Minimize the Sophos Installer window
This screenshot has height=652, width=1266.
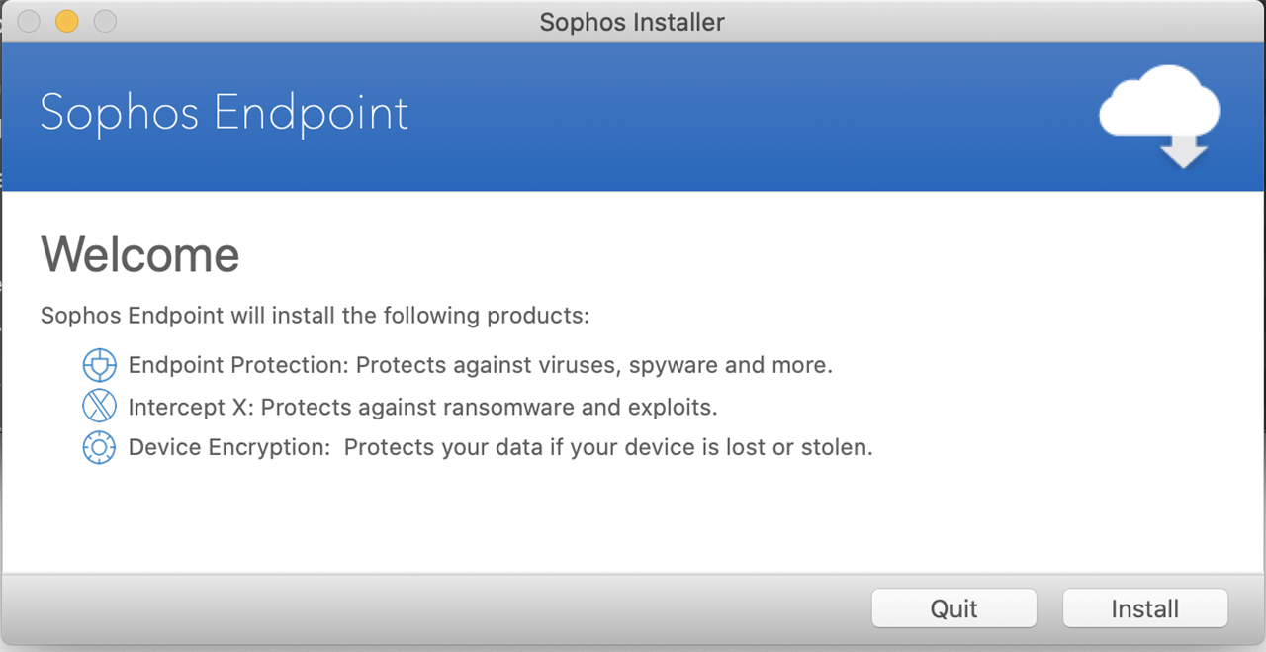66,21
